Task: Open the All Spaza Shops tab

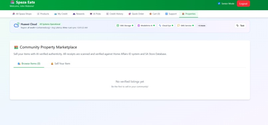Action: coord(22,14)
